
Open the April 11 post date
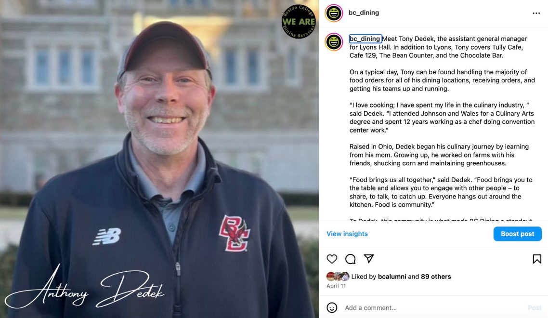(x=336, y=286)
